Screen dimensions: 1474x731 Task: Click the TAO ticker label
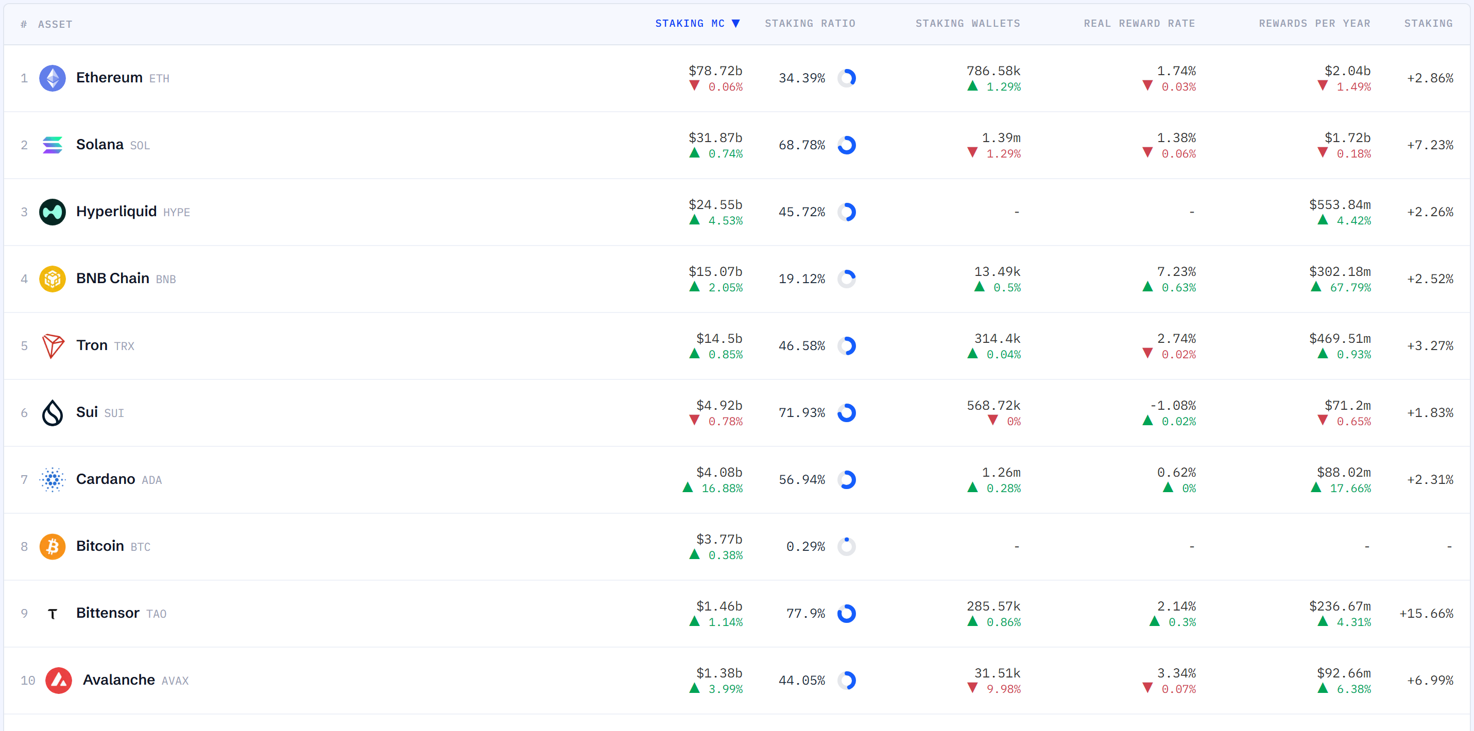[x=156, y=614]
